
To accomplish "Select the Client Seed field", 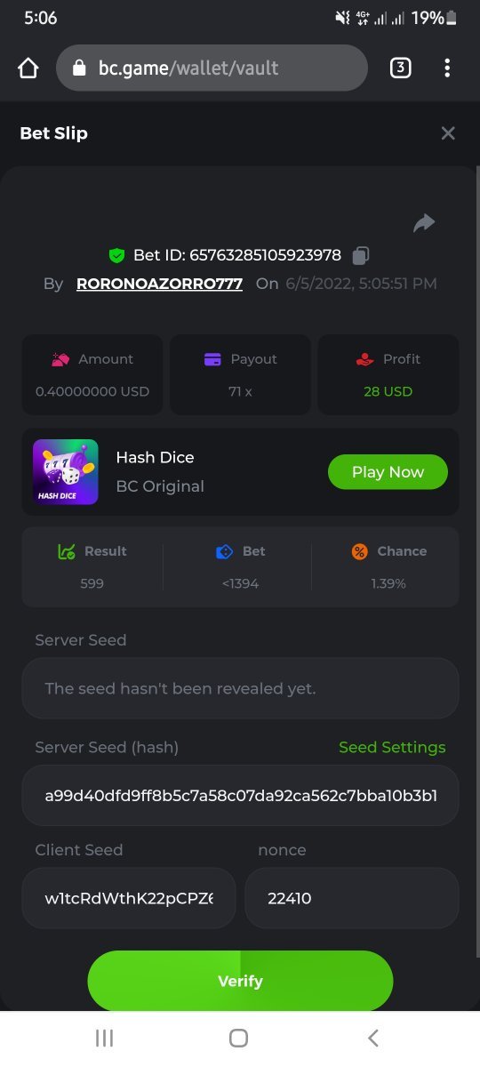I will coord(129,898).
